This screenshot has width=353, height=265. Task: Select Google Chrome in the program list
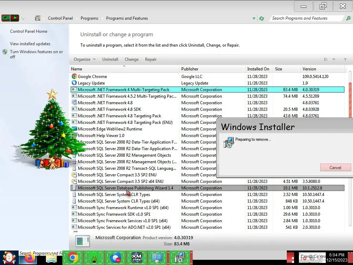pos(207,76)
